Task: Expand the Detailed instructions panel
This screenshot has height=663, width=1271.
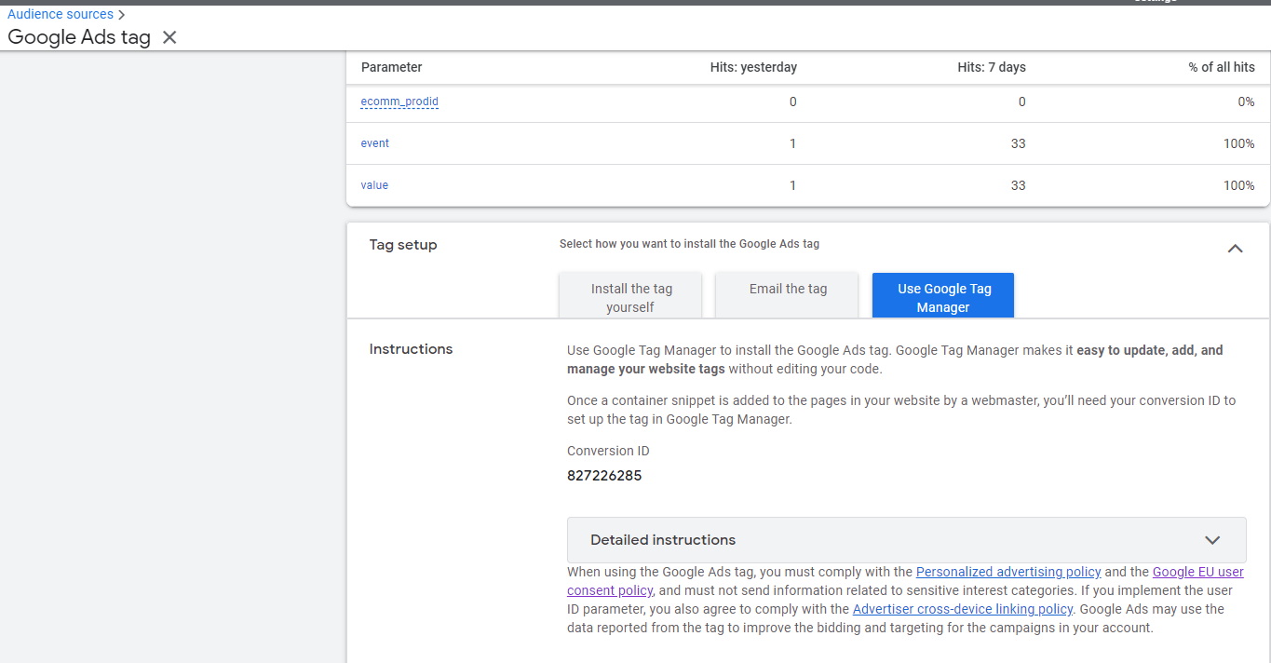Action: 906,540
